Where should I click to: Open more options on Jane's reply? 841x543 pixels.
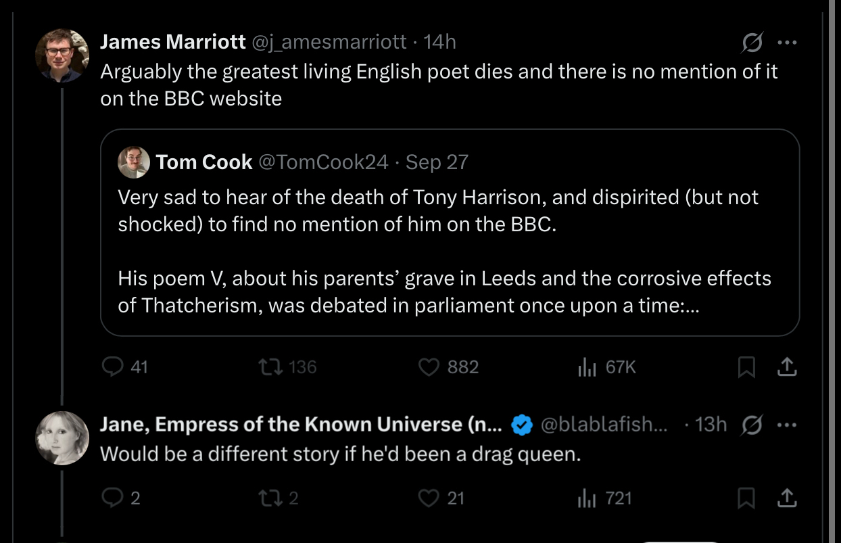(787, 425)
